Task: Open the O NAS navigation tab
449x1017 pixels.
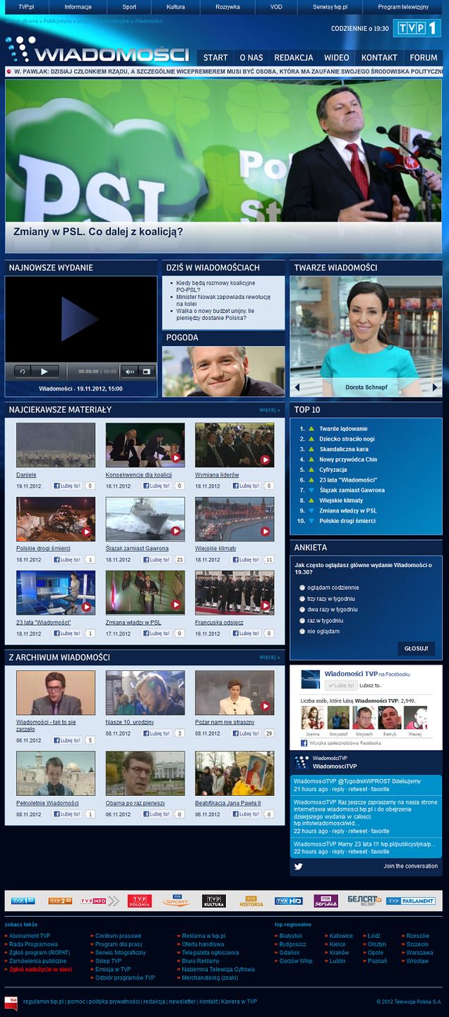Action: pyautogui.click(x=251, y=57)
